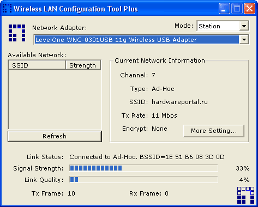Click the Network Adapter label

coord(59,28)
